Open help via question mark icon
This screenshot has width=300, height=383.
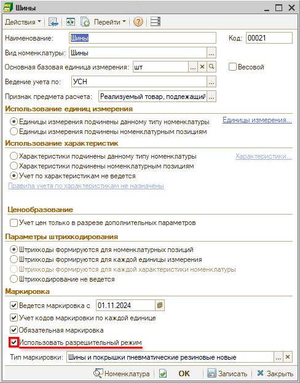click(138, 22)
